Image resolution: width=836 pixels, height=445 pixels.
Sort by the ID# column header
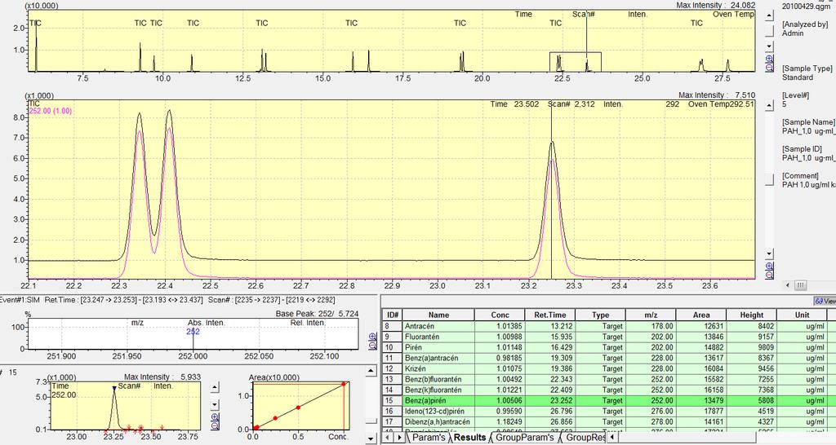[393, 315]
